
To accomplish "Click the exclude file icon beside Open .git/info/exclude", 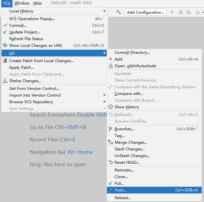I will tap(110, 66).
